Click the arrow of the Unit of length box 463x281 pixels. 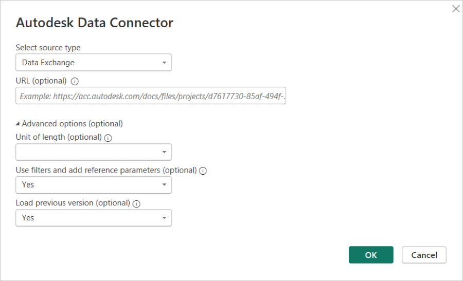[x=164, y=152]
